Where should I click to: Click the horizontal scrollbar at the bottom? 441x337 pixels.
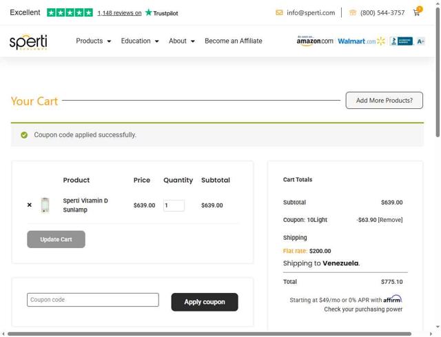(209, 334)
